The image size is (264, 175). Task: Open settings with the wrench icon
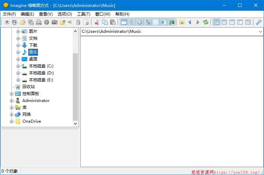(x=258, y=22)
